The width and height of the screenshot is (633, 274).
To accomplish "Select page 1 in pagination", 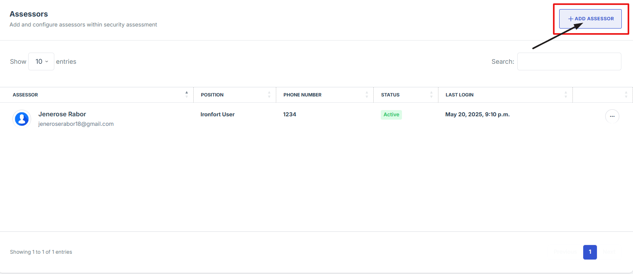I will (590, 252).
